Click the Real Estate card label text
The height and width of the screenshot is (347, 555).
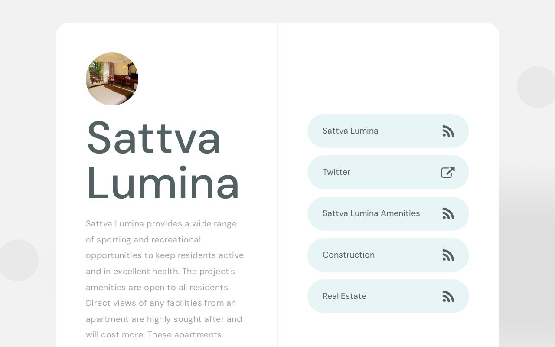click(344, 296)
